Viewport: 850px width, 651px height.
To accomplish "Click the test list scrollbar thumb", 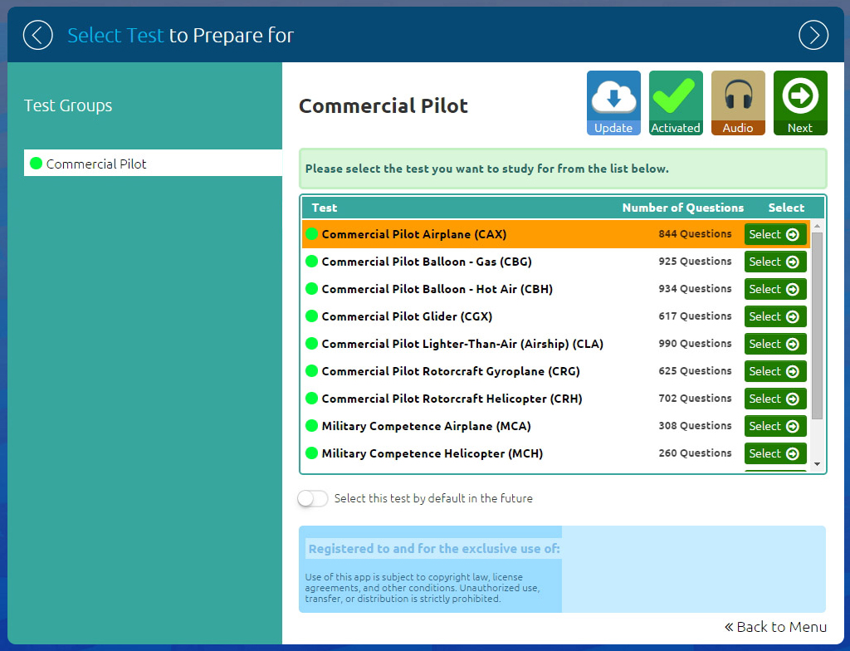I will (x=817, y=324).
